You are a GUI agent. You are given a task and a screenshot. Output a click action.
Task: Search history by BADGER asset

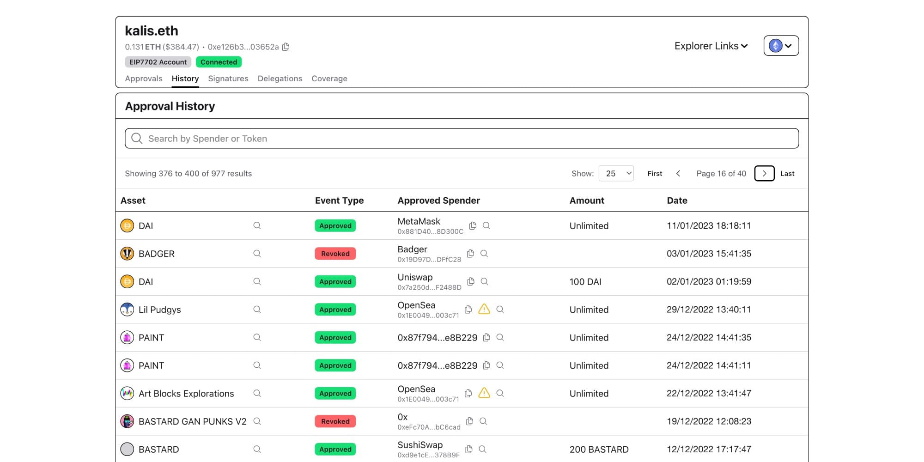257,254
